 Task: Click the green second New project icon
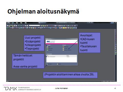coord(47,49)
